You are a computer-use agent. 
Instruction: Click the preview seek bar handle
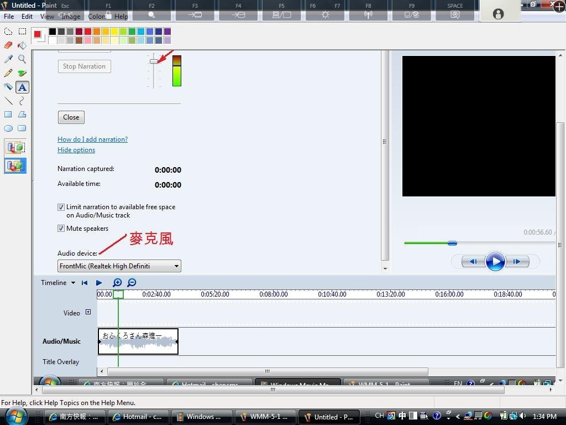coord(452,243)
